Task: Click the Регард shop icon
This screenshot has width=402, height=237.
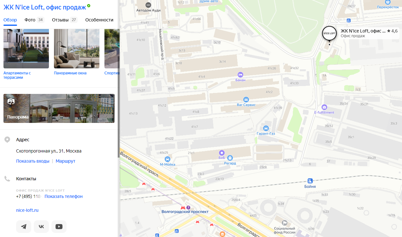Action: tap(230, 158)
